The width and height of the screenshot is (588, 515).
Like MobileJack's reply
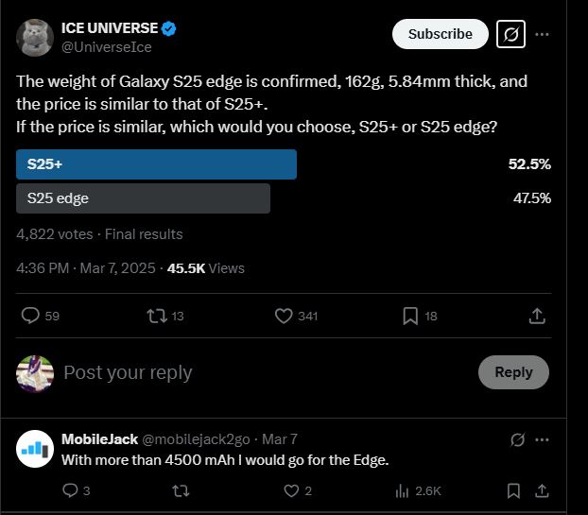click(x=292, y=490)
